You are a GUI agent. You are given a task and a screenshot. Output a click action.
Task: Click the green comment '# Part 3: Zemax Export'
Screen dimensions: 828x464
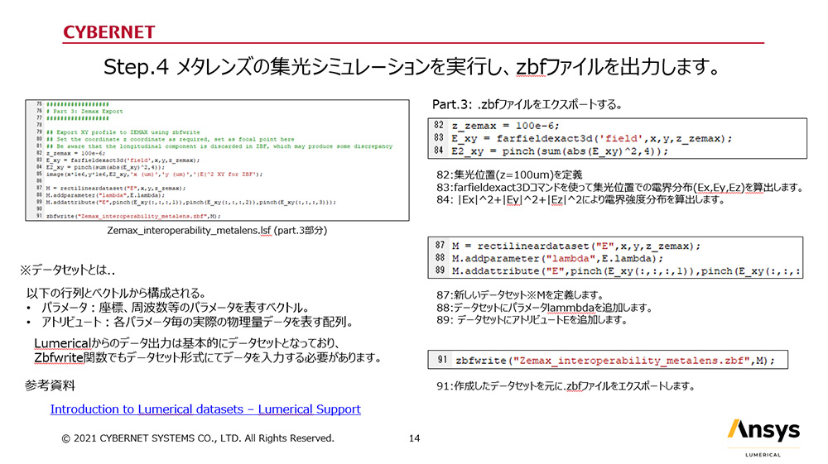coord(84,112)
